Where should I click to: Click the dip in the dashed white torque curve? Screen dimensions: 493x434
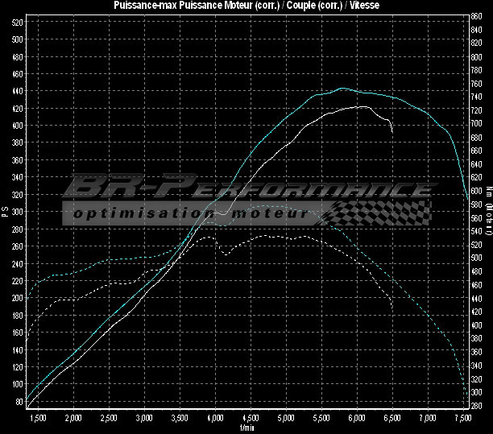coord(225,254)
